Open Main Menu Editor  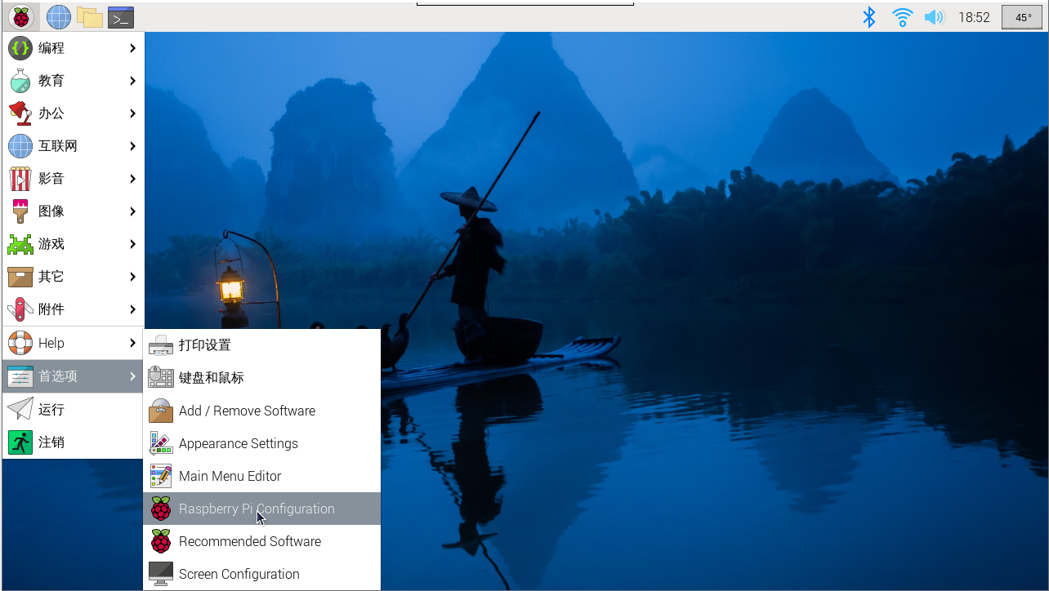(x=230, y=476)
